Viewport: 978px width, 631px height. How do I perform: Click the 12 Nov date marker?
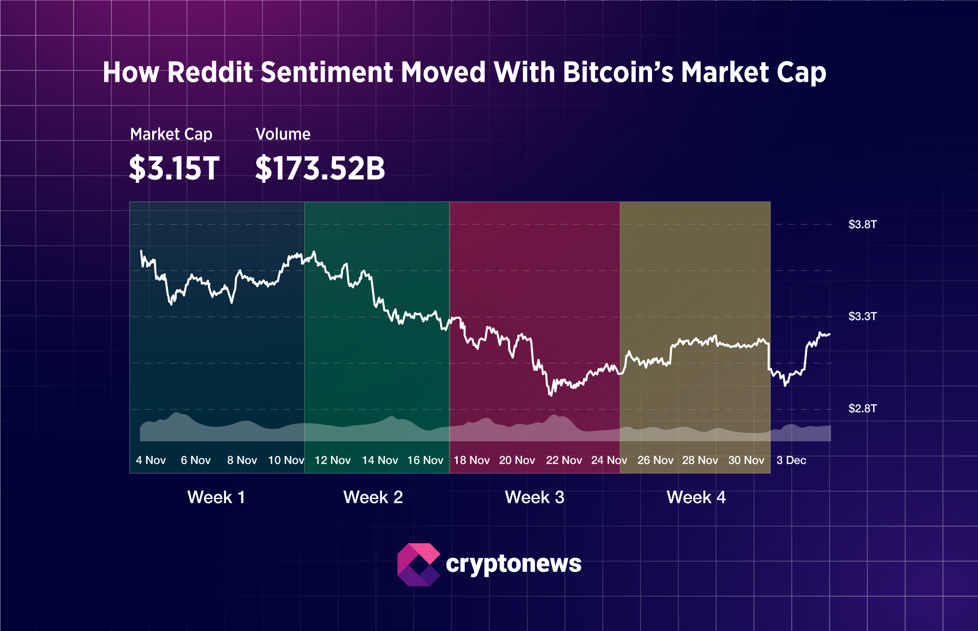pos(333,460)
